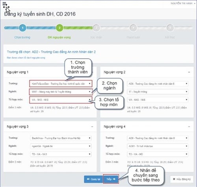Click the greyed step 5 circle
Image resolution: width=197 pixels, height=187 pixels.
170,28
